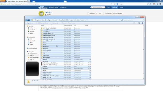
Task: Reload the page in Firefox
Action: 115,4
